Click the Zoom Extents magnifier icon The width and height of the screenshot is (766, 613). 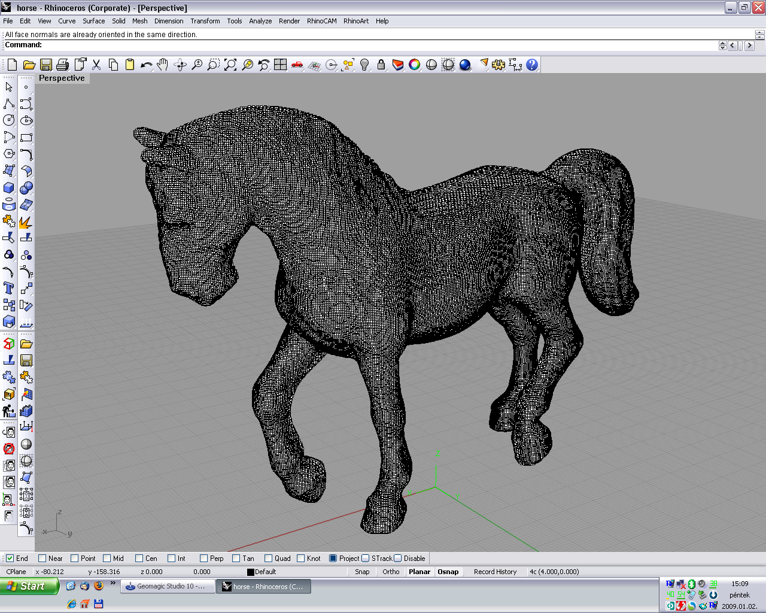coord(230,65)
